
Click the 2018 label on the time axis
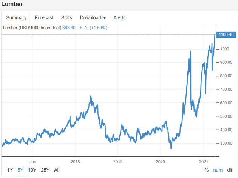pyautogui.click(x=75, y=161)
